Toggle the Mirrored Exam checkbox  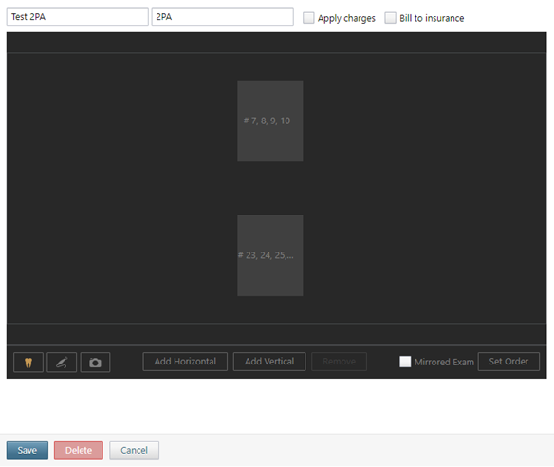coord(405,362)
